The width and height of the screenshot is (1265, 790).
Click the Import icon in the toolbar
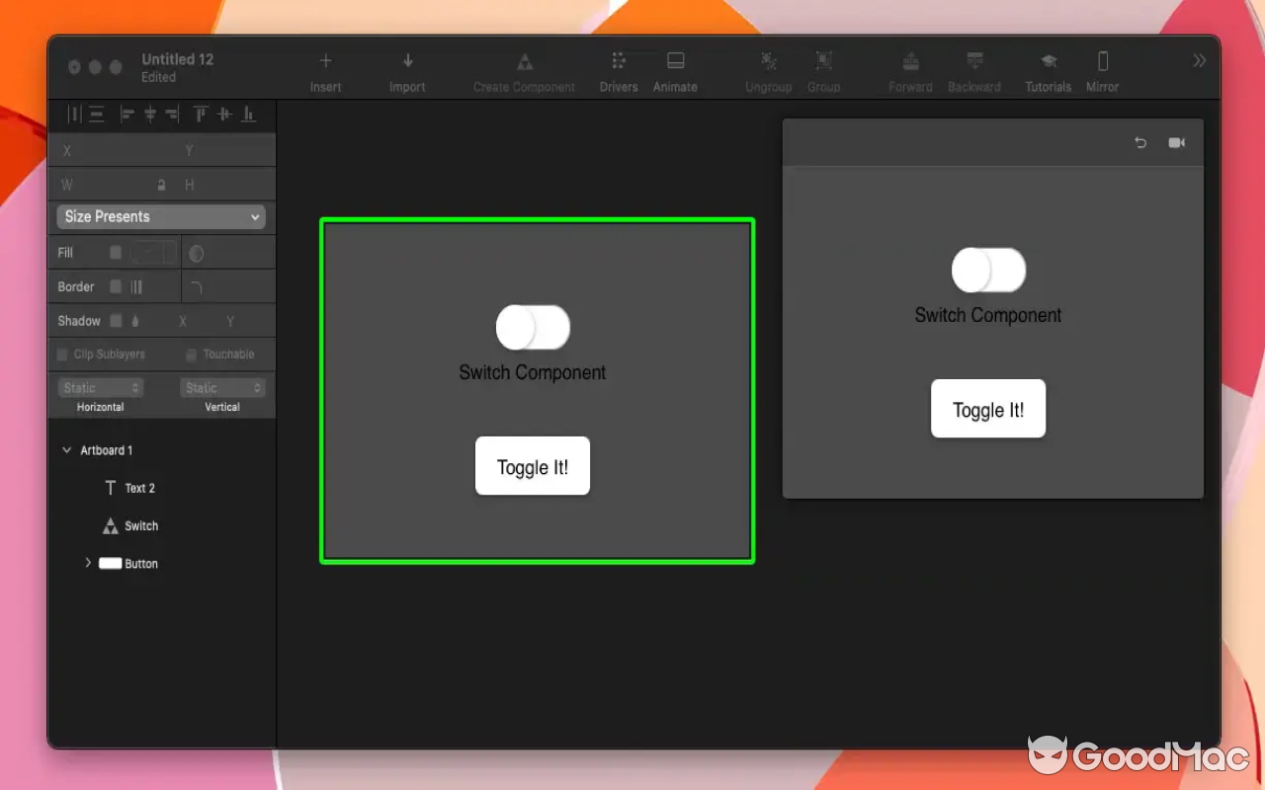tap(407, 69)
